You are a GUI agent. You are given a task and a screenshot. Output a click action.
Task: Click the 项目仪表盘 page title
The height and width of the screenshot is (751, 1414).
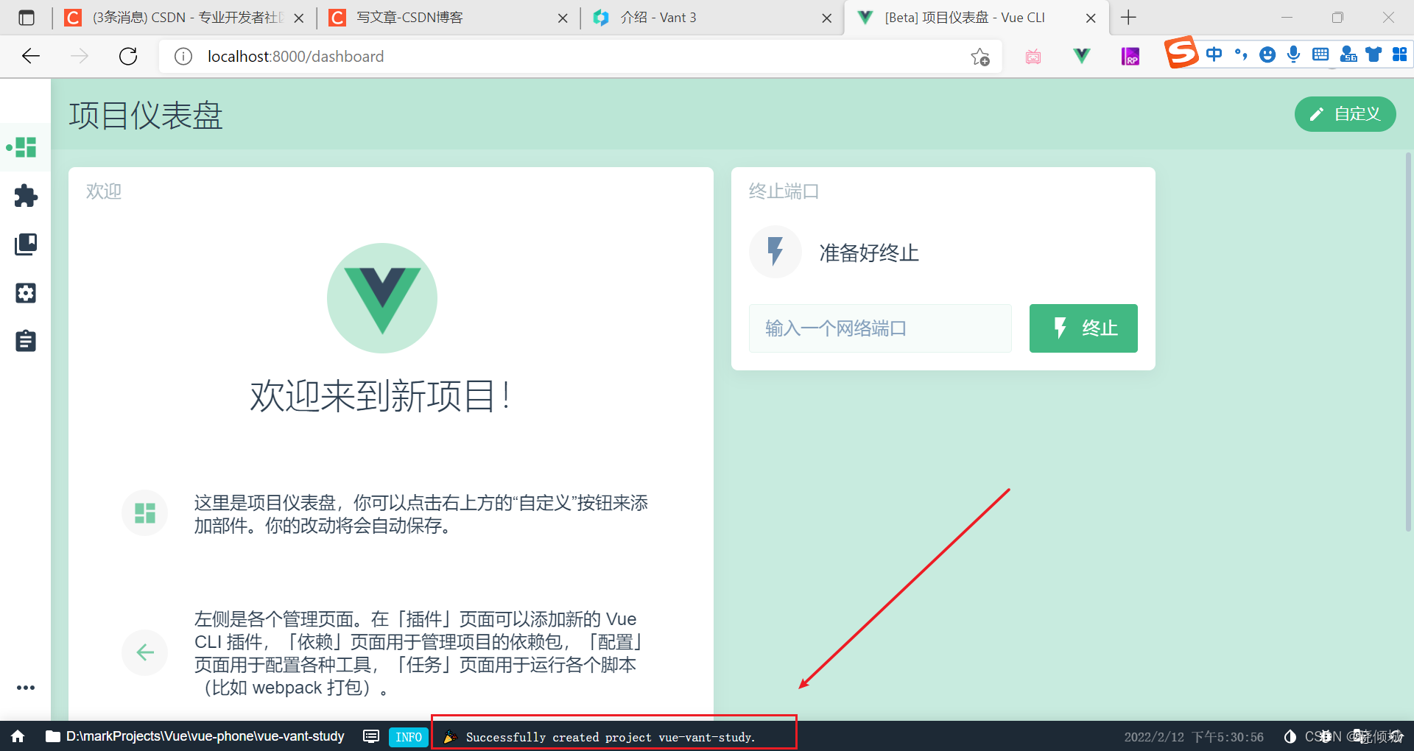click(x=146, y=116)
